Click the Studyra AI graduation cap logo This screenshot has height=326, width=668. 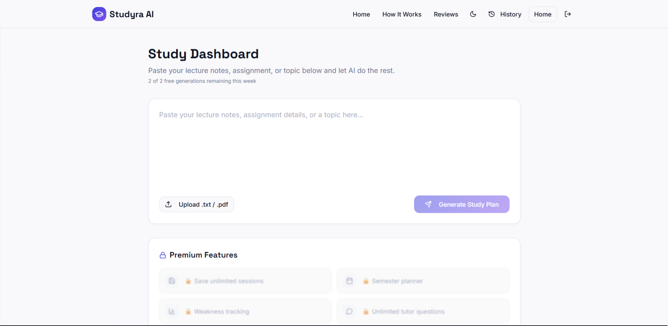point(99,14)
